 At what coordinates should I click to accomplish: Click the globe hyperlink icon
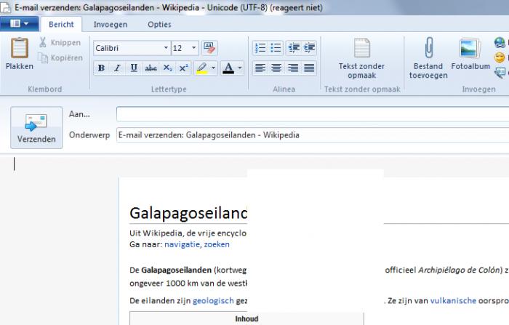tap(500, 42)
